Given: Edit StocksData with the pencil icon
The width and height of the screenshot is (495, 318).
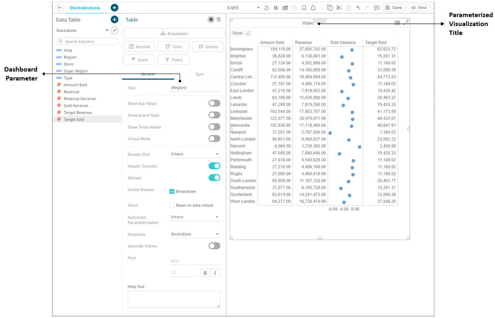Looking at the screenshot, I should click(115, 31).
